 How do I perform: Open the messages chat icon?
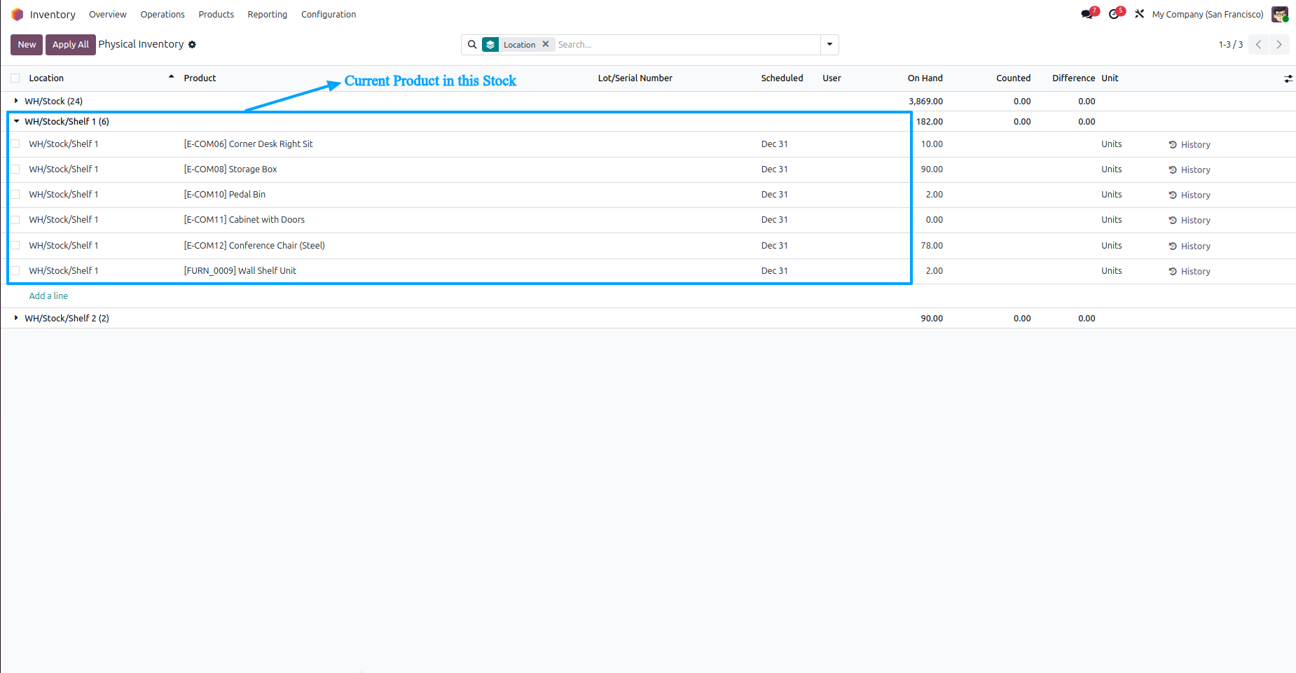click(x=1087, y=14)
